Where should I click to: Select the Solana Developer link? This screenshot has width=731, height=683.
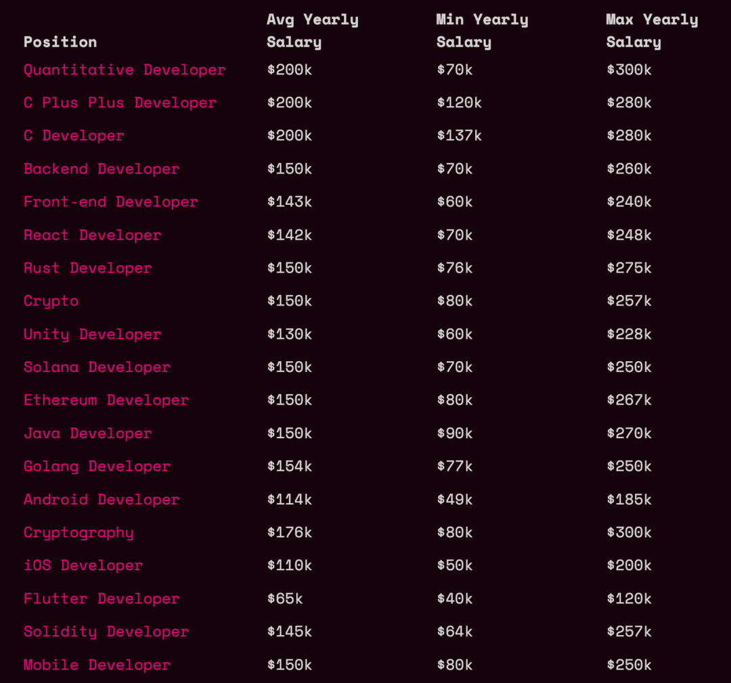tap(97, 367)
